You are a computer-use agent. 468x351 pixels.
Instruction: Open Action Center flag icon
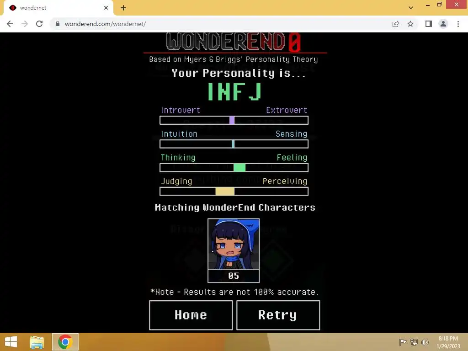pos(403,342)
